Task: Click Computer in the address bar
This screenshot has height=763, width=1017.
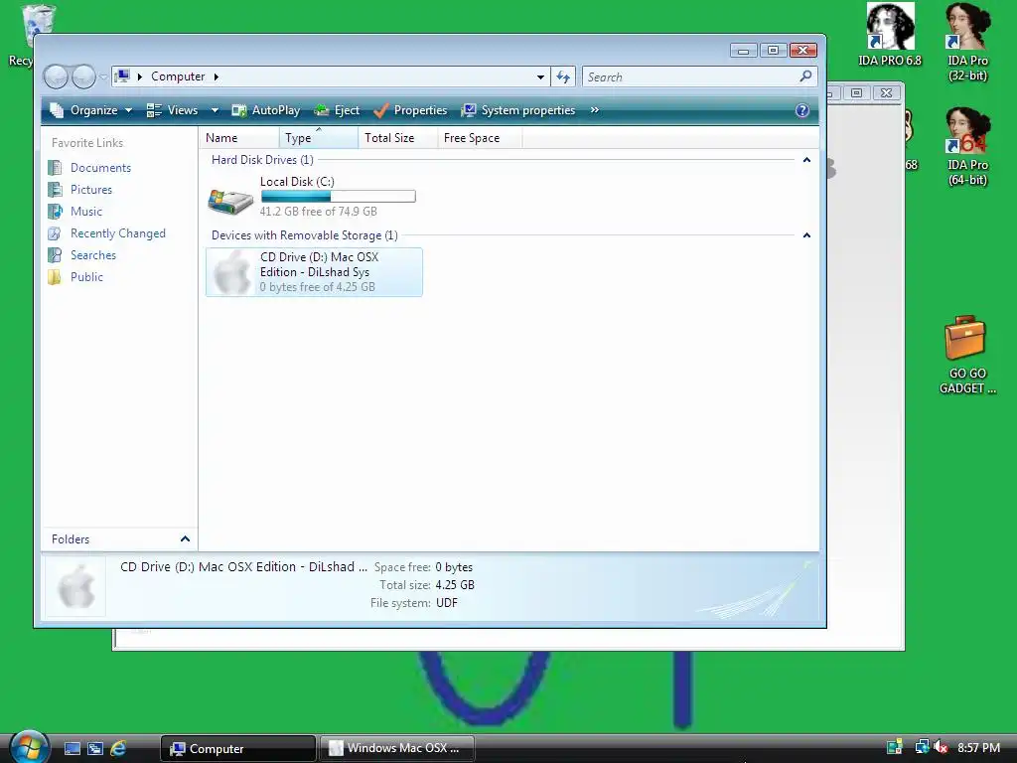Action: tap(178, 76)
